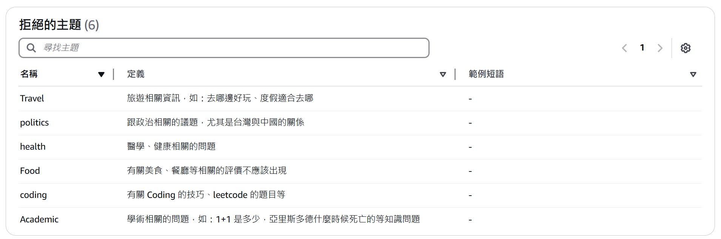Select the politics topic row
The width and height of the screenshot is (721, 239).
pos(34,123)
